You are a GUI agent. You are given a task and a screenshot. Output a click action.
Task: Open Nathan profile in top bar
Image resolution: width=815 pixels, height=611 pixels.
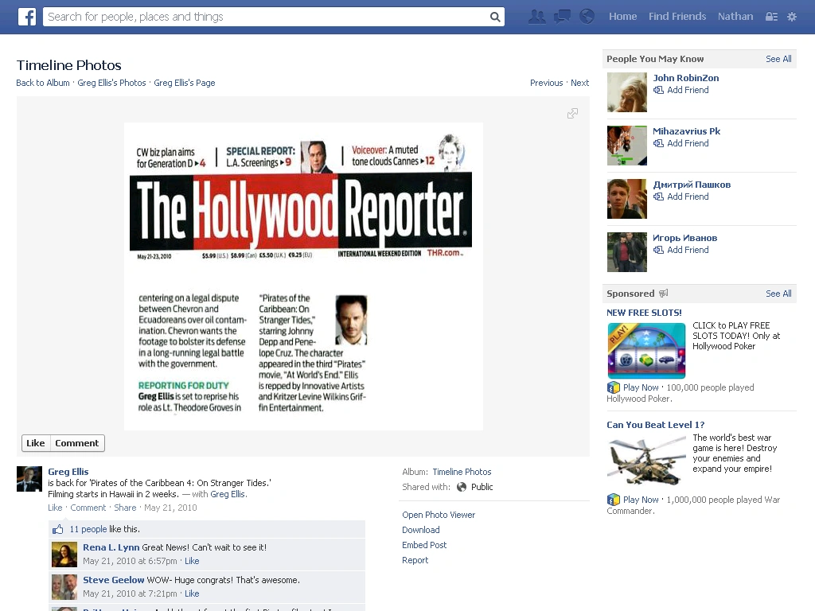[735, 17]
